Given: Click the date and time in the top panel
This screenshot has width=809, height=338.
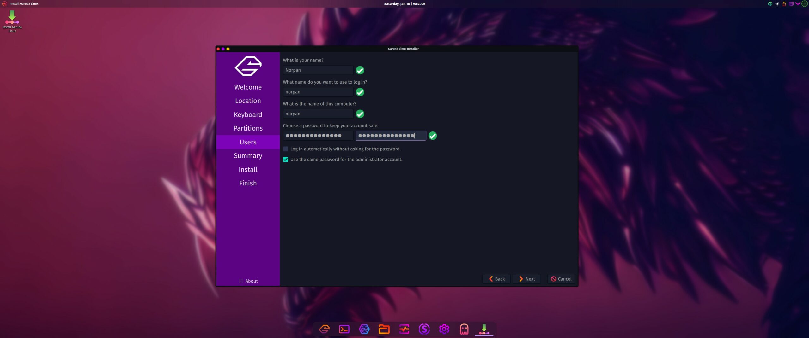Looking at the screenshot, I should point(404,4).
